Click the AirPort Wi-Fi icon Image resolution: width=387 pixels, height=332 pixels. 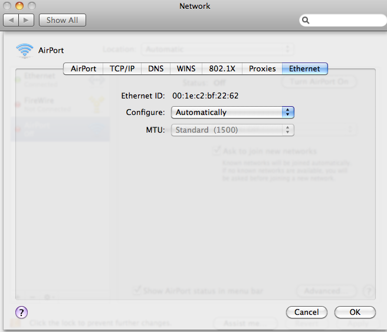pos(24,51)
